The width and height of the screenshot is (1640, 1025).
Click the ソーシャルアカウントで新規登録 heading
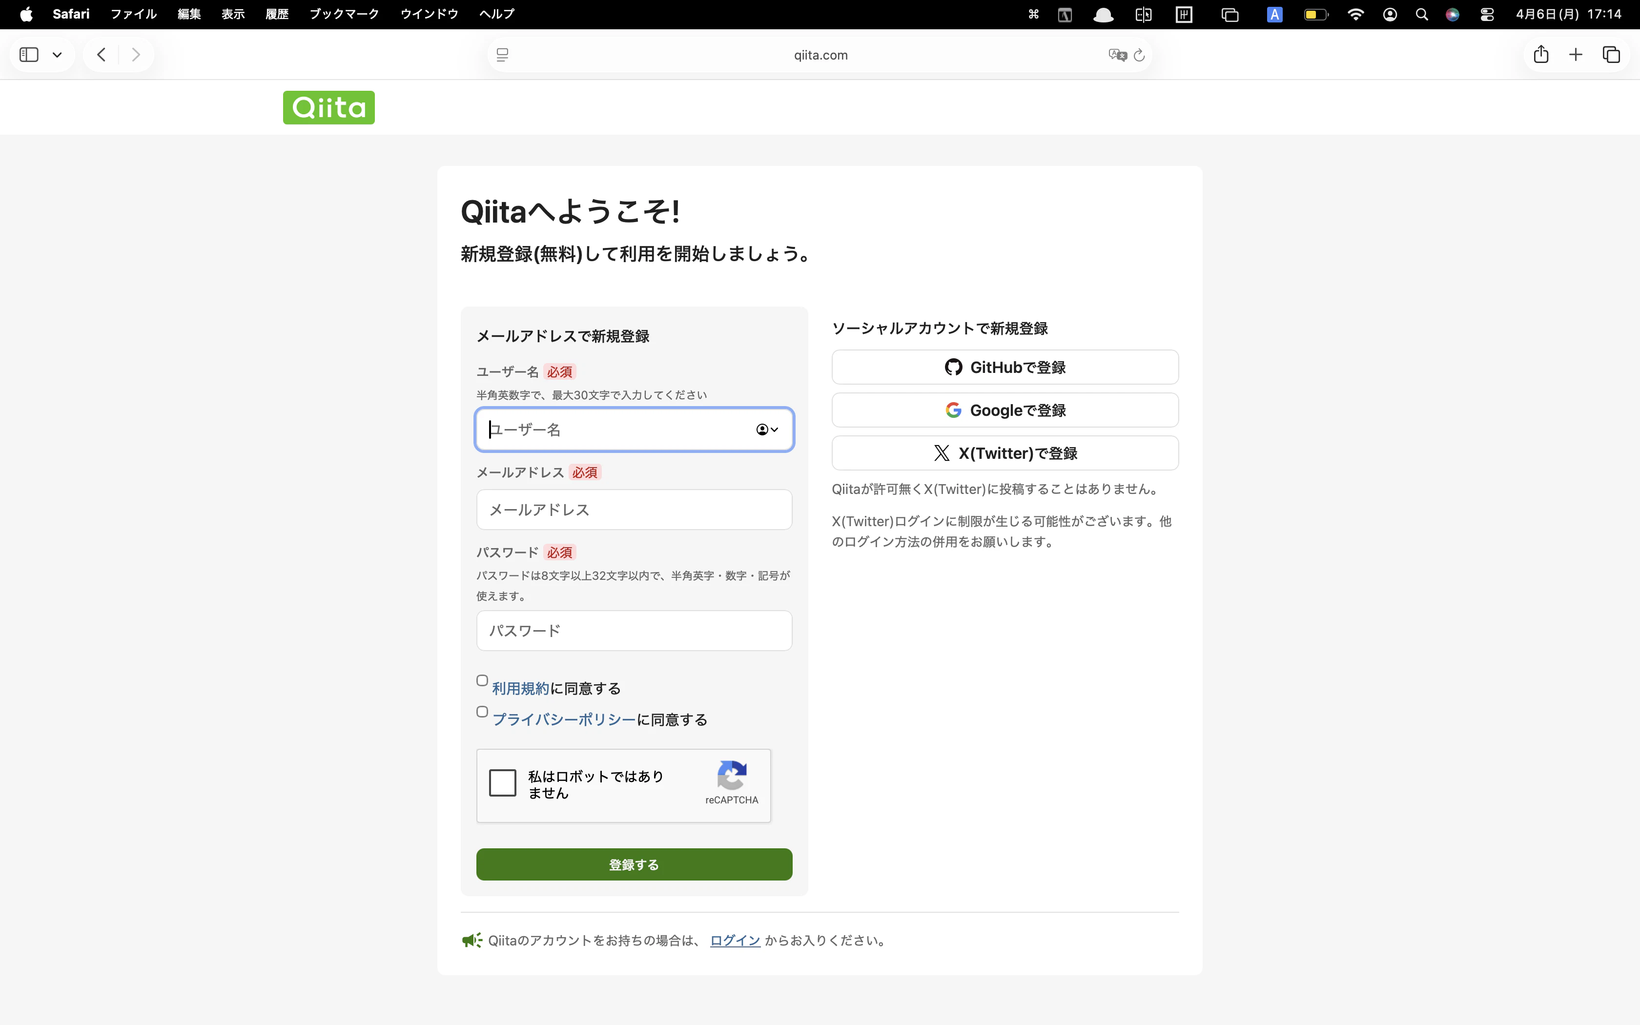click(x=940, y=328)
